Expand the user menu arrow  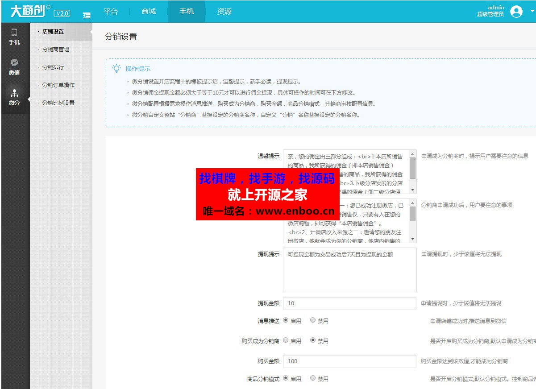point(532,11)
